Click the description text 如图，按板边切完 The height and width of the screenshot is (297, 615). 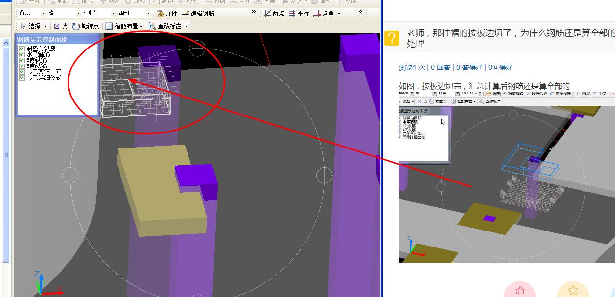[x=484, y=86]
